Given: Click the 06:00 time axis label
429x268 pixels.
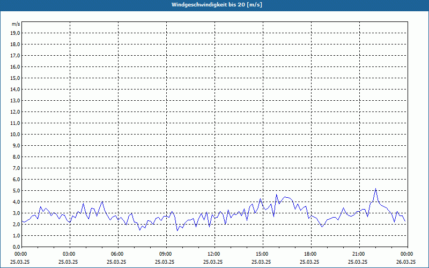Looking at the screenshot, I should coord(117,254).
